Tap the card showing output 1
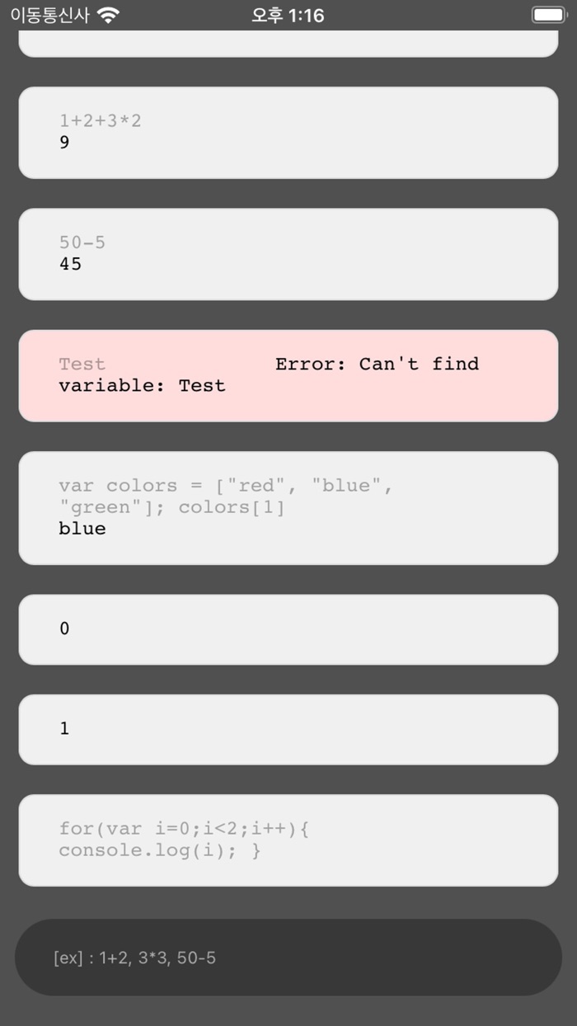This screenshot has height=1026, width=577. [x=288, y=729]
